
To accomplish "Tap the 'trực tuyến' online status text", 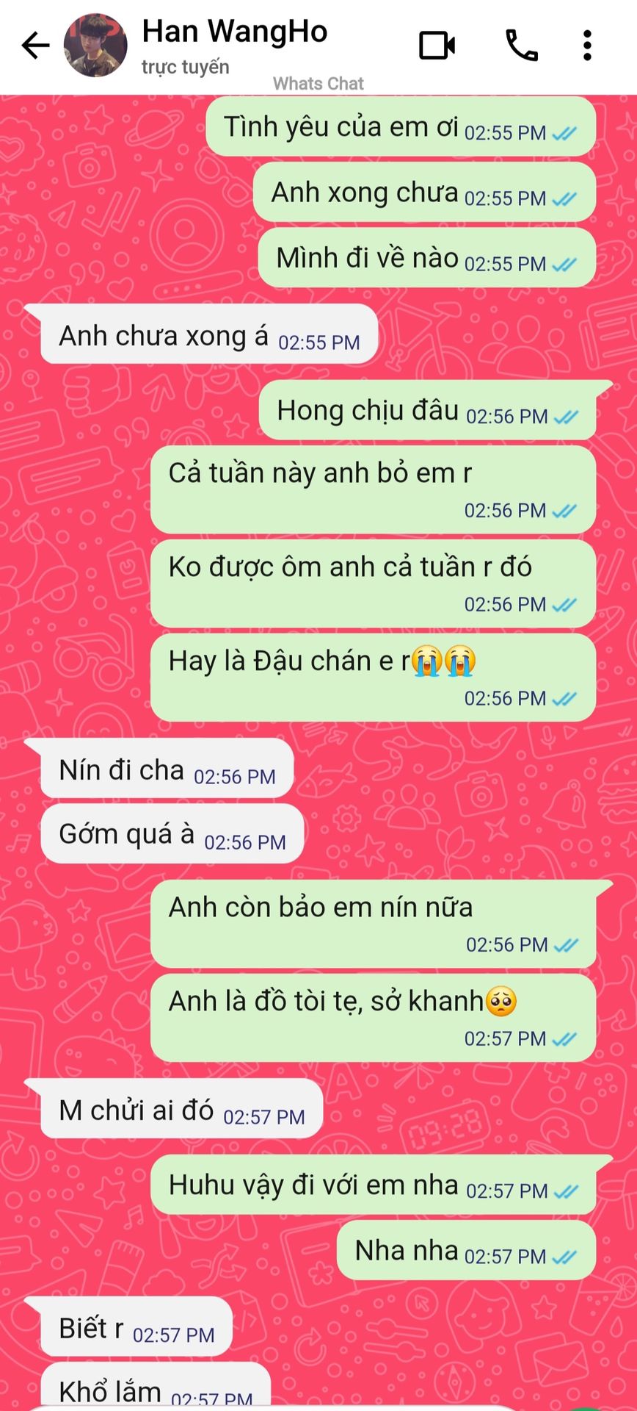I will point(185,67).
